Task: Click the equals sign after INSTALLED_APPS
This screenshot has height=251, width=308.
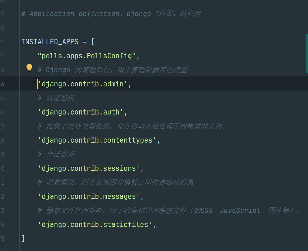Action: click(85, 42)
